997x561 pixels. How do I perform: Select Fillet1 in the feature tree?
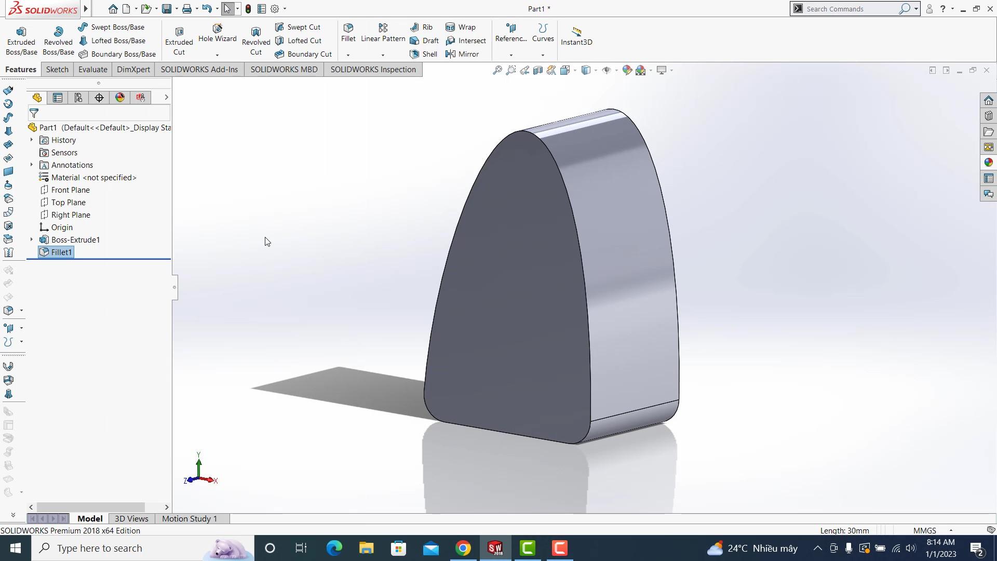point(61,252)
